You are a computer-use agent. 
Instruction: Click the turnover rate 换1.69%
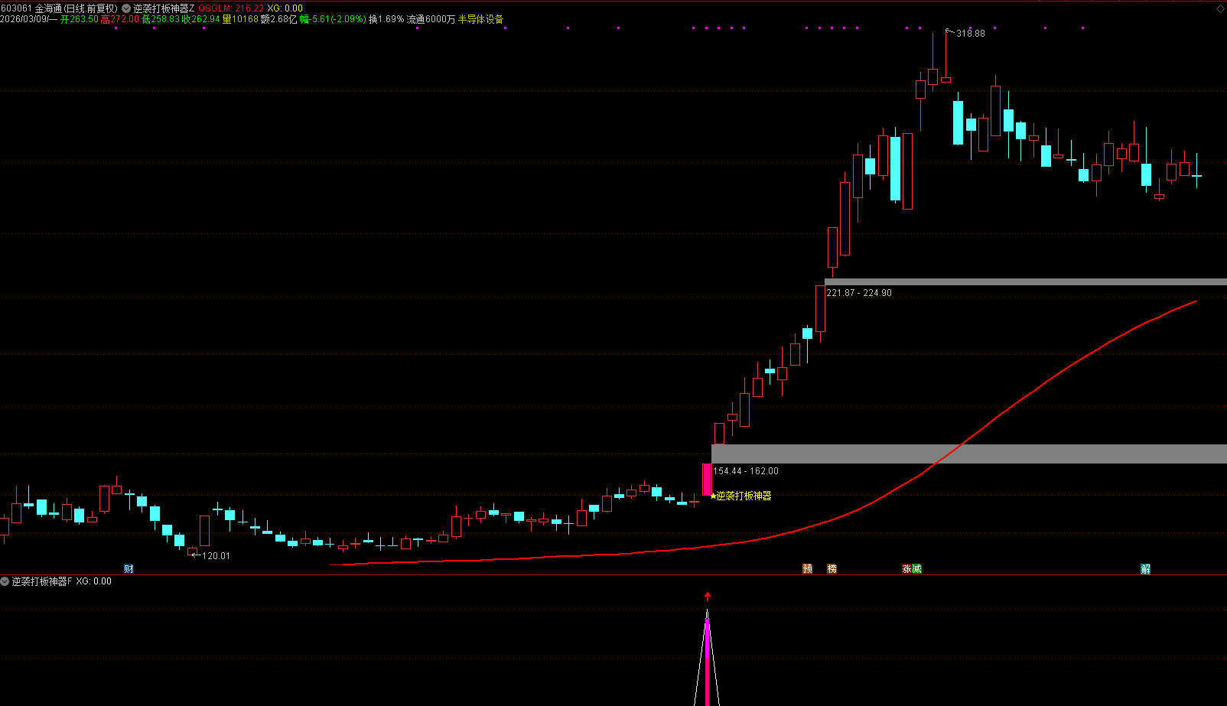coord(386,19)
